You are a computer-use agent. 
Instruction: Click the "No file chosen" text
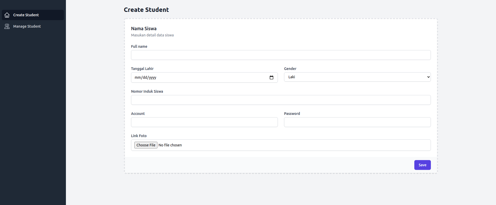pos(170,145)
